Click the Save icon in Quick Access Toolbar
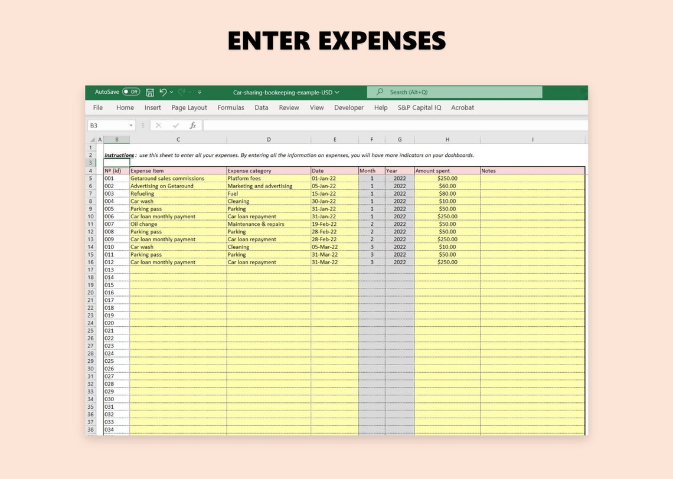This screenshot has height=479, width=673. point(150,92)
